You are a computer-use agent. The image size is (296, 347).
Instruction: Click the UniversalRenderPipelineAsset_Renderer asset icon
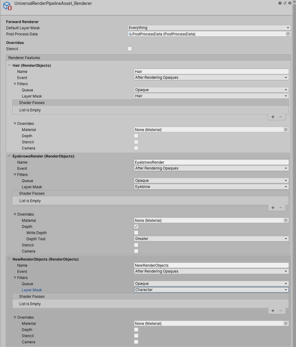tap(7, 6)
